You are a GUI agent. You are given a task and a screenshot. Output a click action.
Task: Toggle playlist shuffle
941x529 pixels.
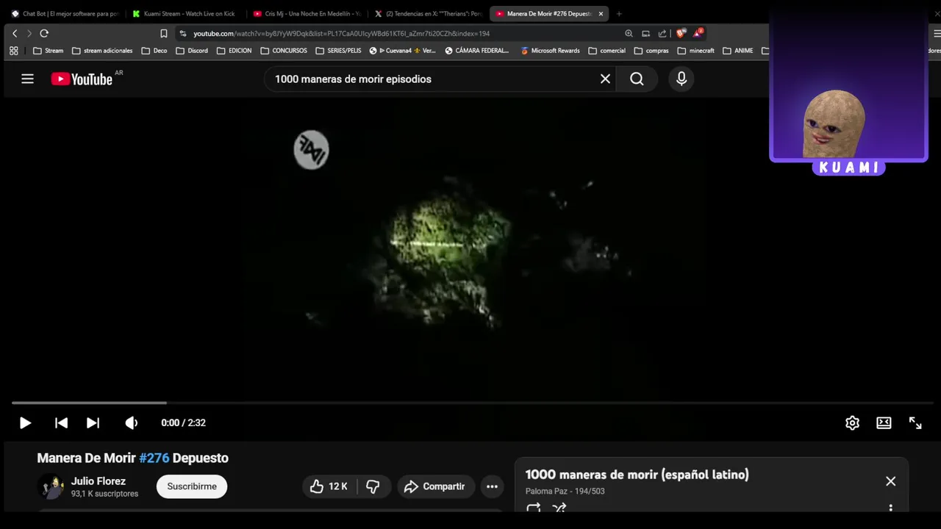click(559, 508)
